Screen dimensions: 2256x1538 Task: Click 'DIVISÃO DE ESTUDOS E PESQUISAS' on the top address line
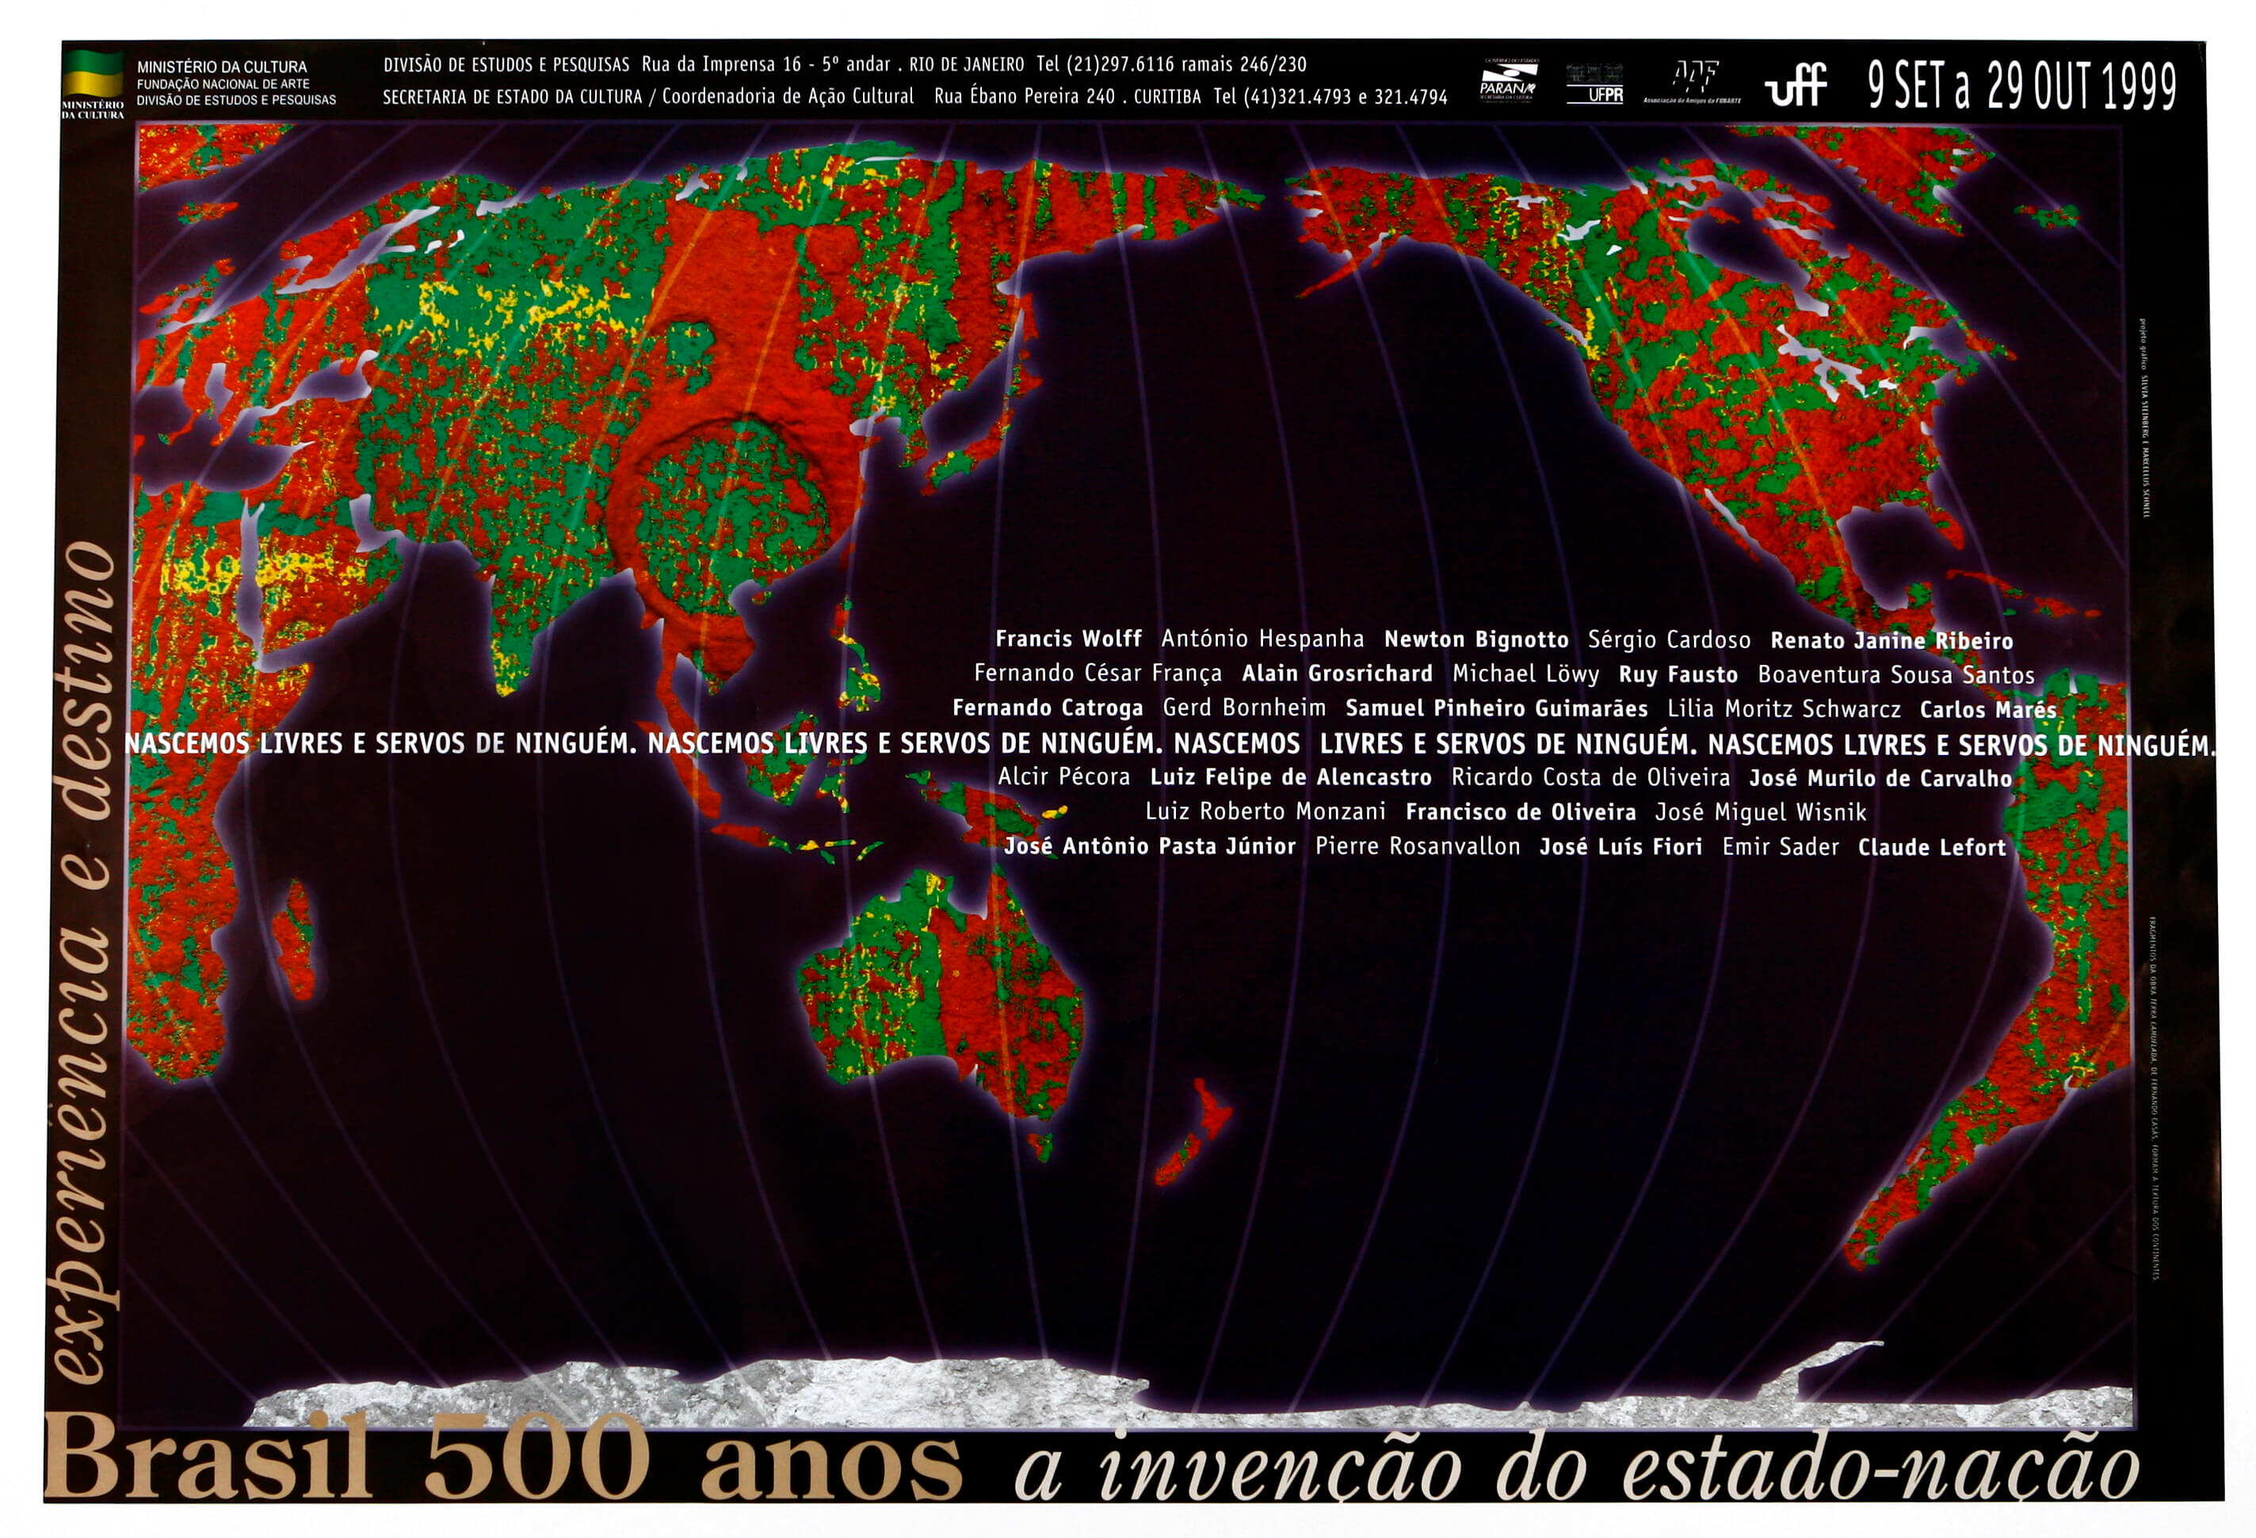[506, 65]
